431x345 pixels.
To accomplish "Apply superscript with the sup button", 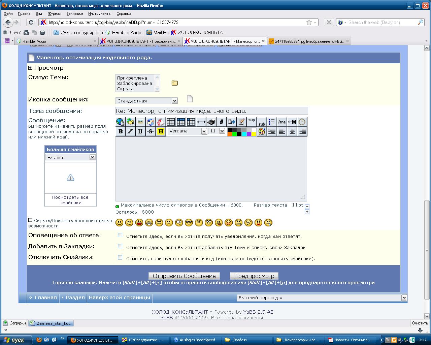I will pos(252,122).
